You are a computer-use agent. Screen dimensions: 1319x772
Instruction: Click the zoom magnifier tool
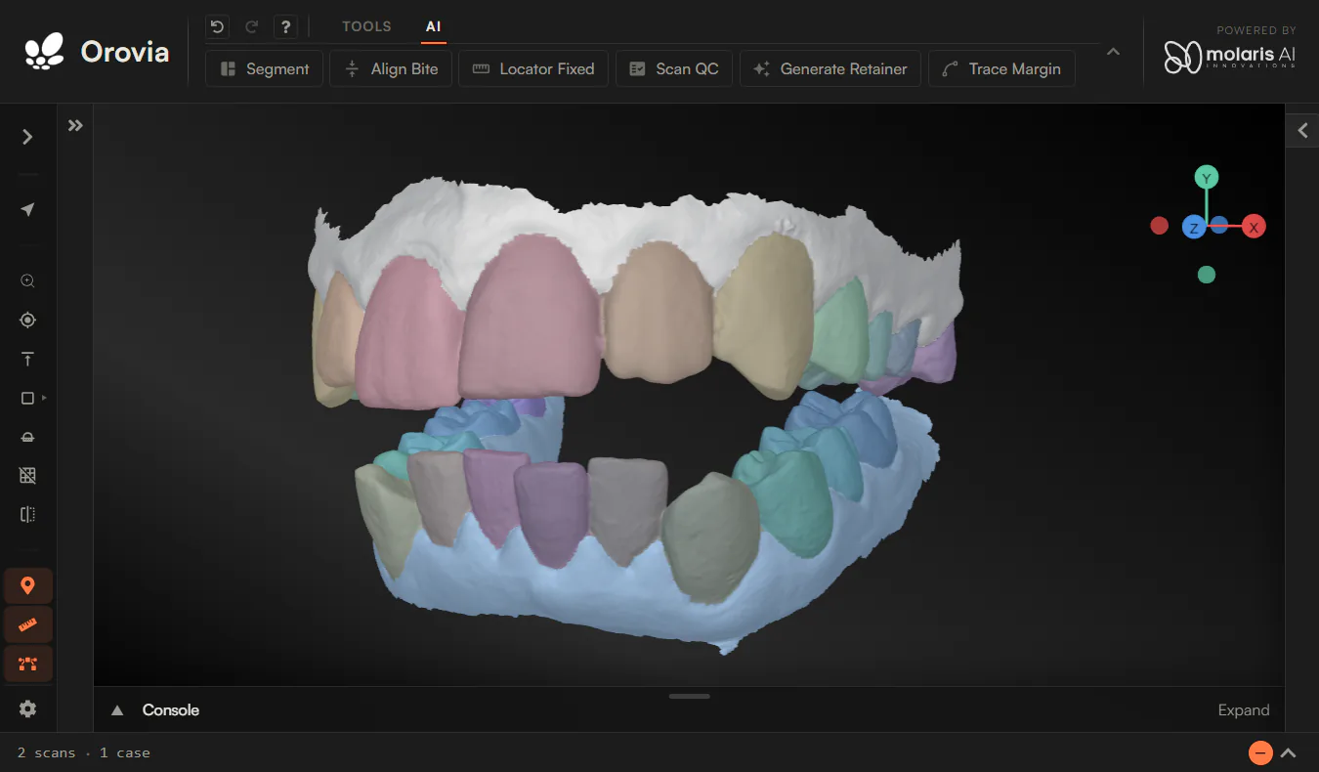click(x=27, y=281)
